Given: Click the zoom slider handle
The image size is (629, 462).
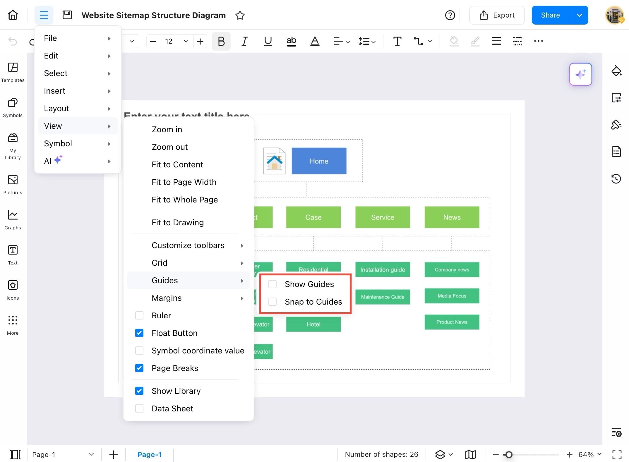Looking at the screenshot, I should click(x=509, y=454).
